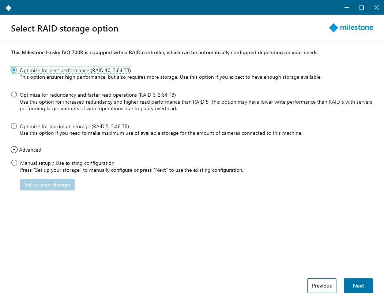Click the white diamond app icon in title bar
This screenshot has width=384, height=304.
(x=8, y=8)
